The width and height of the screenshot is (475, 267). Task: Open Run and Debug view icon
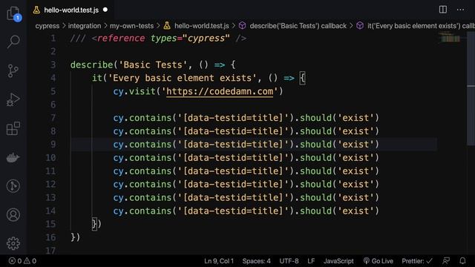click(13, 100)
